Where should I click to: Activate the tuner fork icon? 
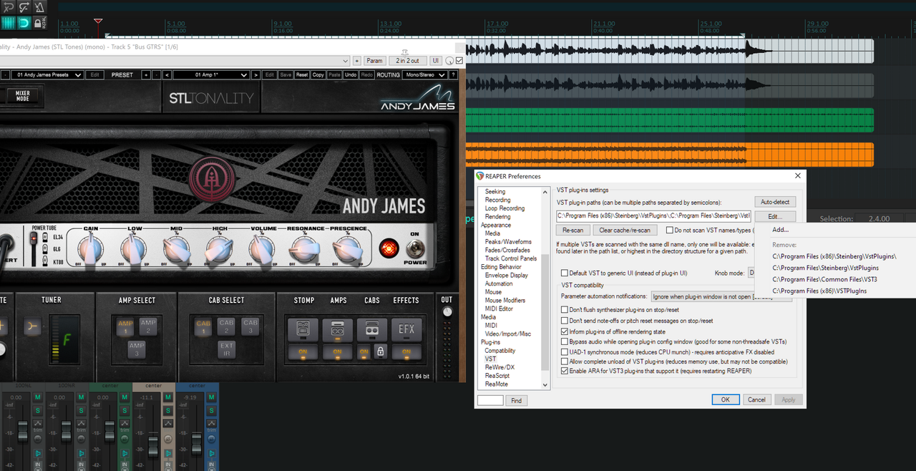[32, 327]
